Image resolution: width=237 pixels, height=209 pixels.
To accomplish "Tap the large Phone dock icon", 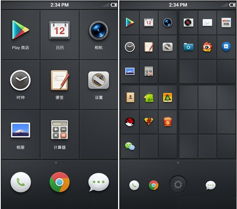I will coord(21,182).
